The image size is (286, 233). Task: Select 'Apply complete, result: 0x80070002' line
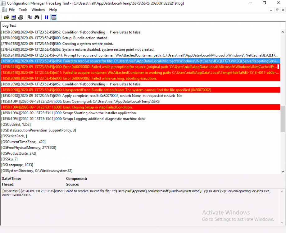(x=140, y=96)
